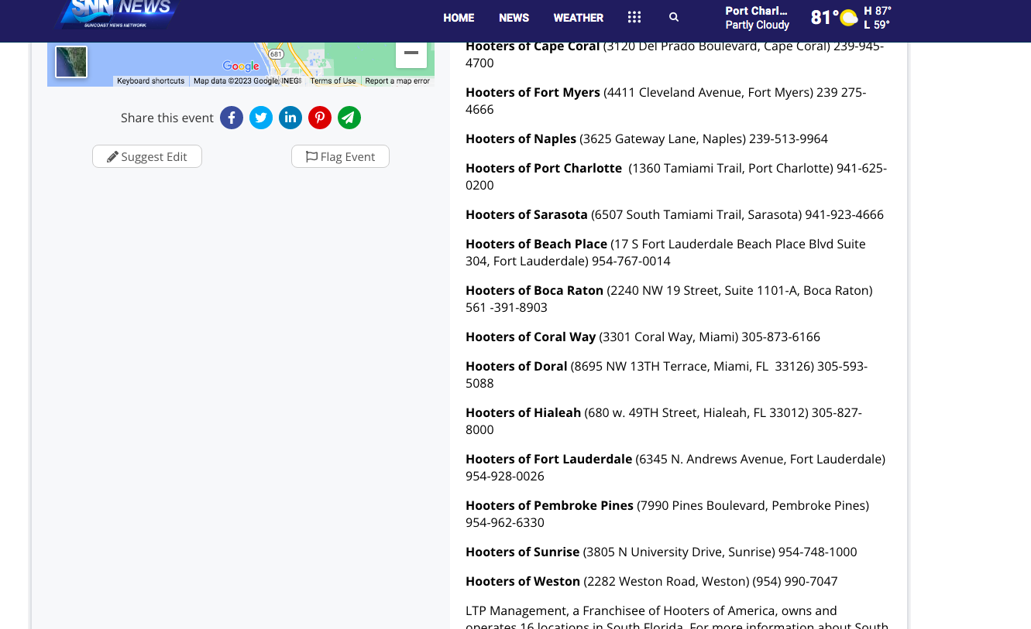Click Hooters of Coral Way text
The width and height of the screenshot is (1031, 629).
531,337
